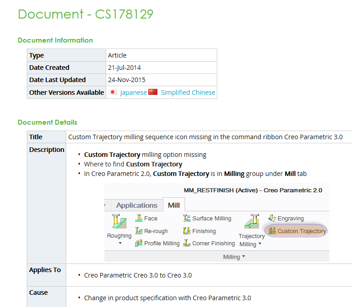The image size is (352, 307).
Task: Click the Trajectory Milling icon
Action: tap(252, 221)
